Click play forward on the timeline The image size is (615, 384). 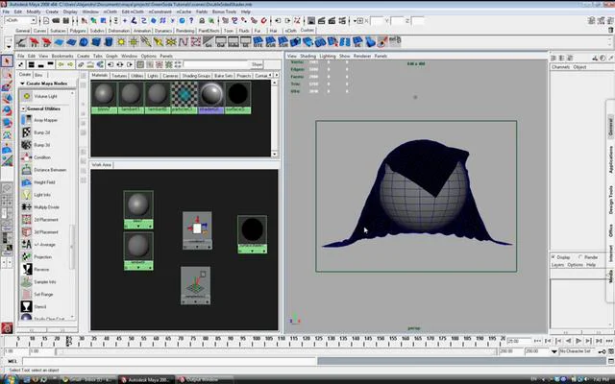[578, 341]
